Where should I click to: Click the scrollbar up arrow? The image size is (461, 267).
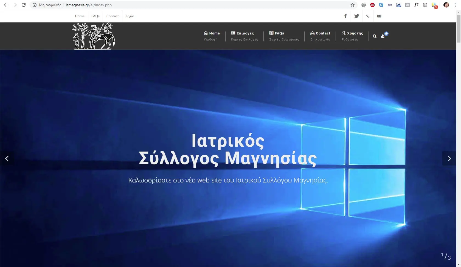pos(459,12)
